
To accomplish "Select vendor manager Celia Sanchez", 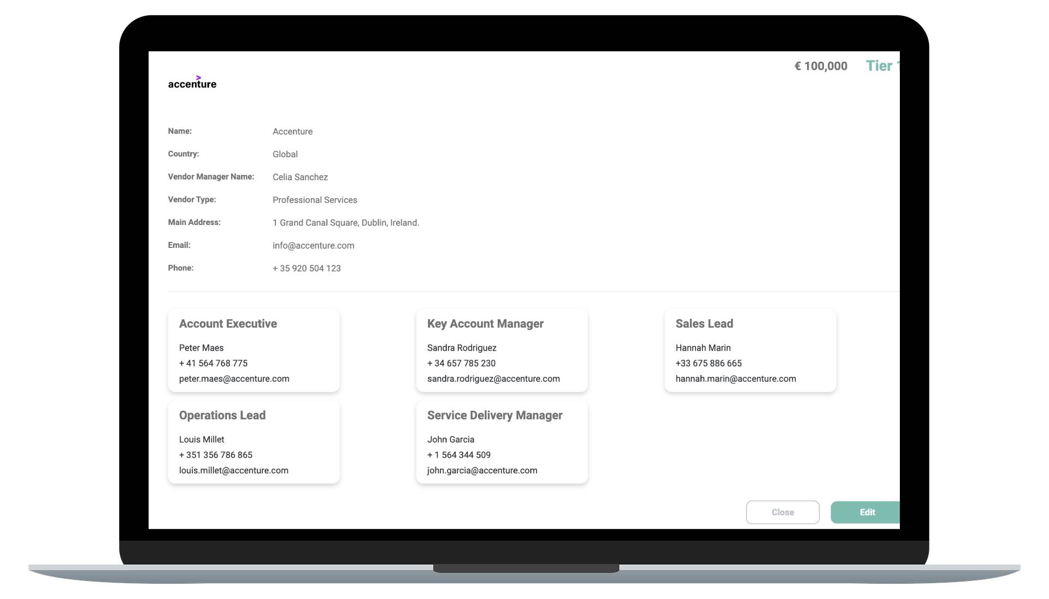I will [x=300, y=177].
